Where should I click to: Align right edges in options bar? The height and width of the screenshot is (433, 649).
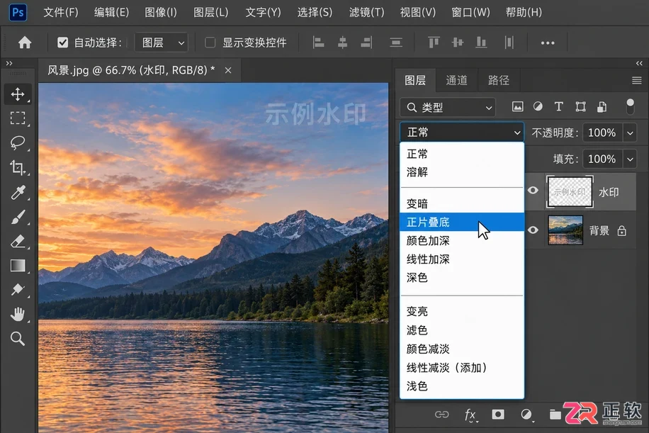(367, 43)
